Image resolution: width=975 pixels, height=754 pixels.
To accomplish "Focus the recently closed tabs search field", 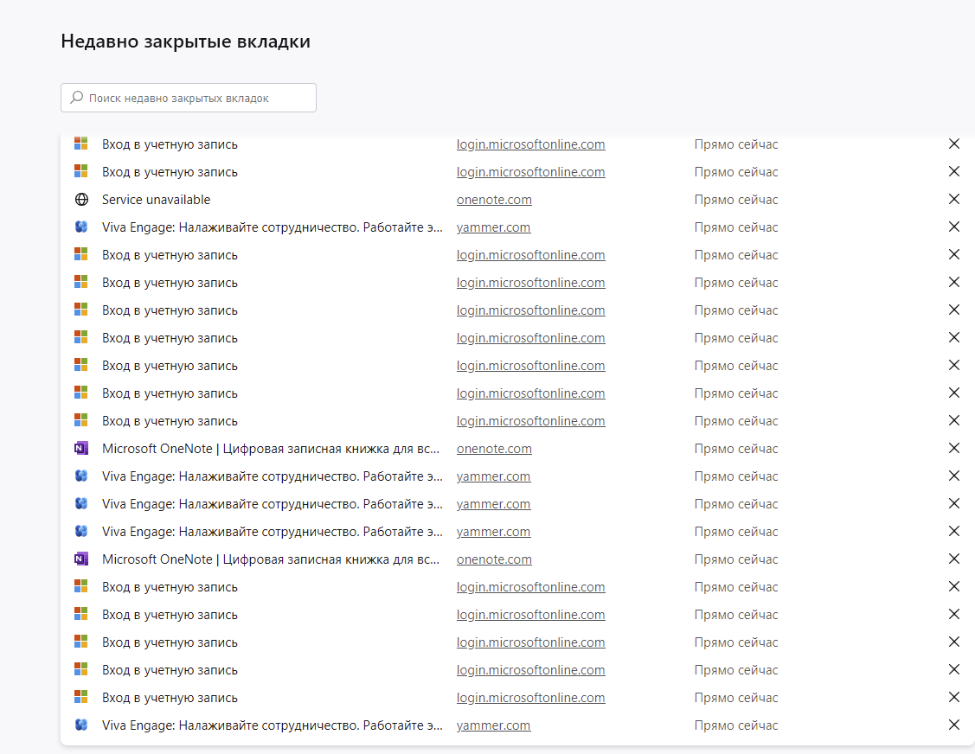I will pyautogui.click(x=189, y=98).
